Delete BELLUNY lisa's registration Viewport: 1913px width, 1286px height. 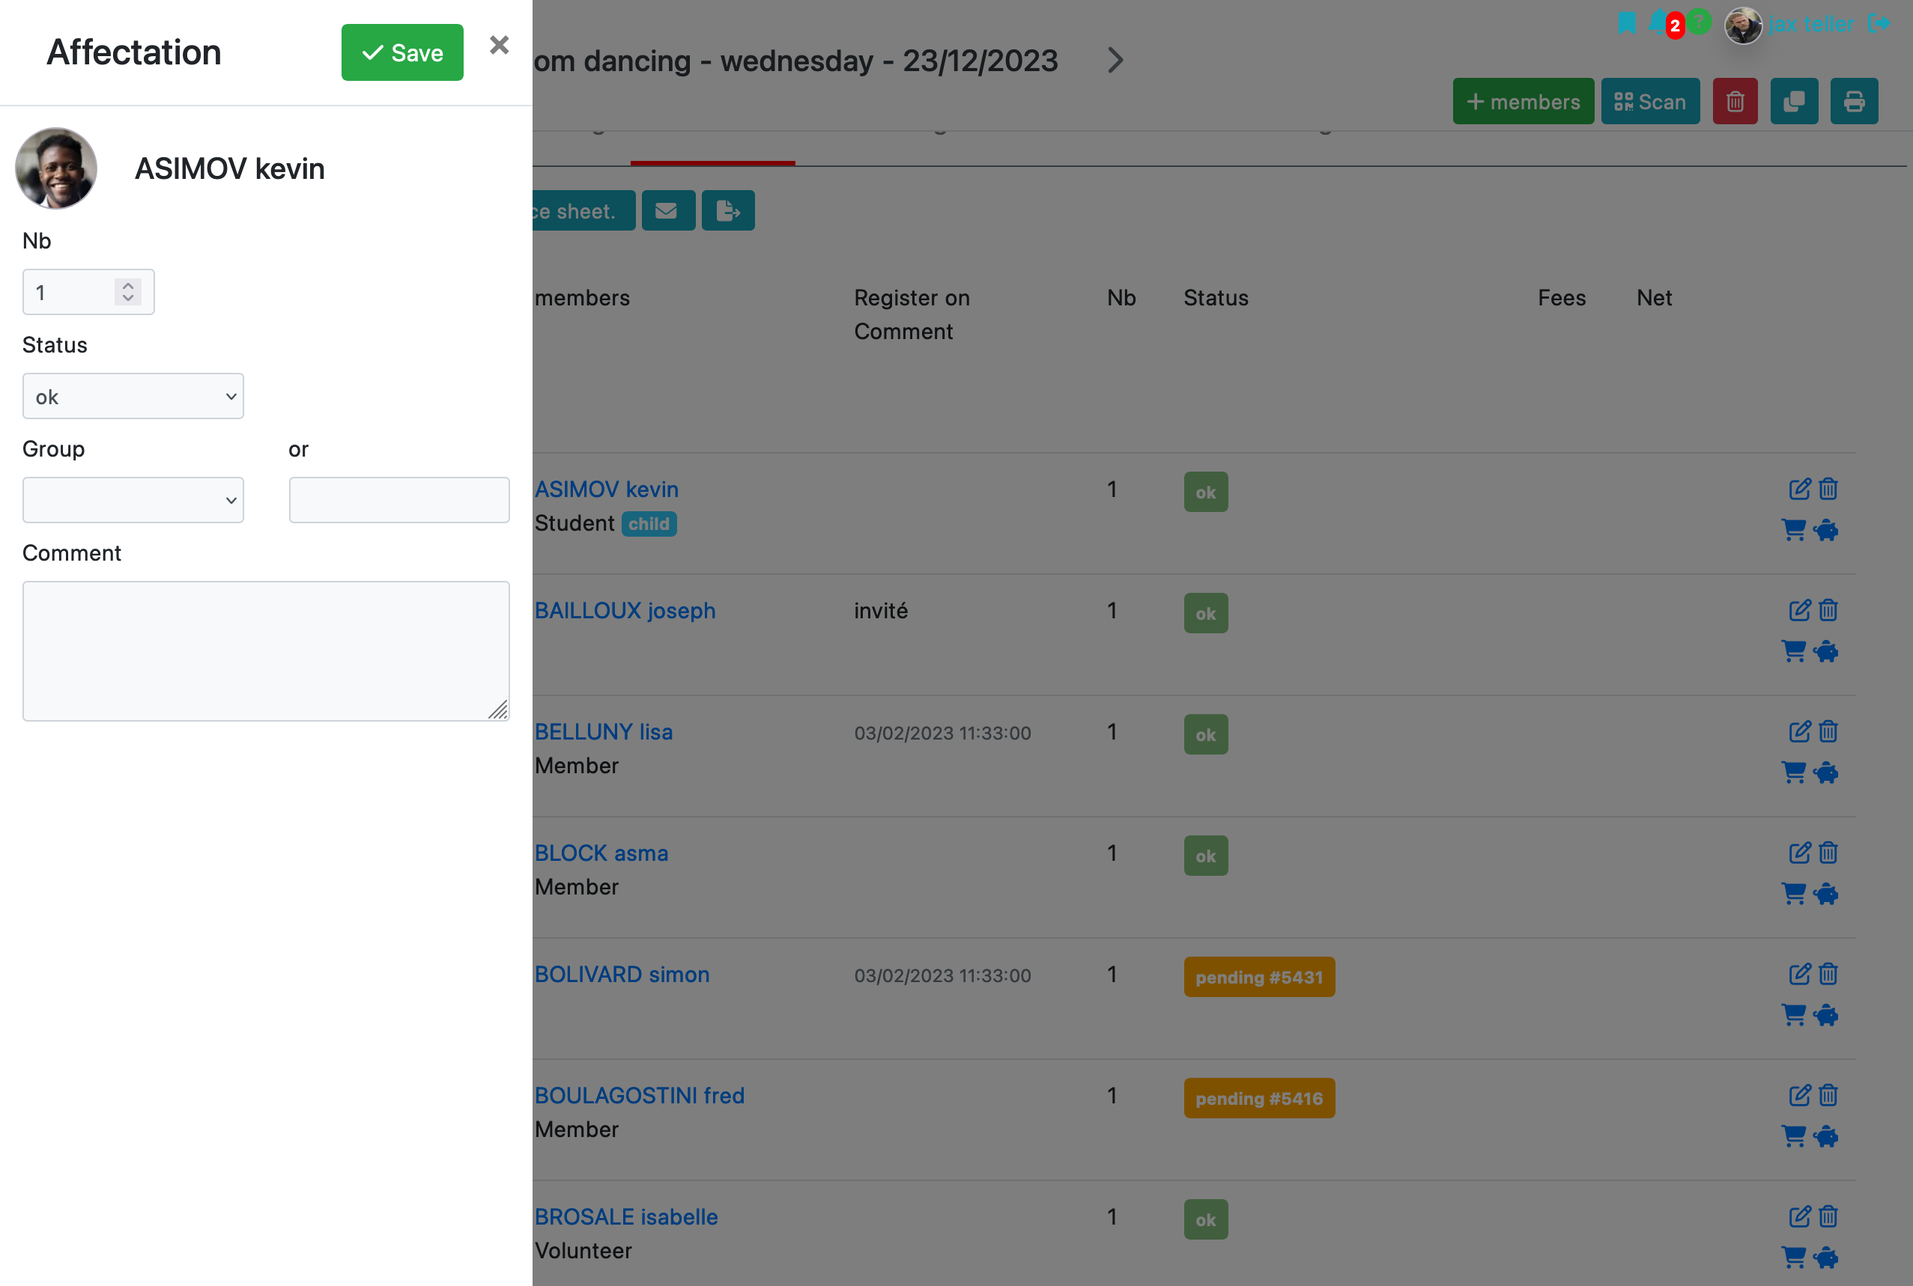pos(1828,731)
